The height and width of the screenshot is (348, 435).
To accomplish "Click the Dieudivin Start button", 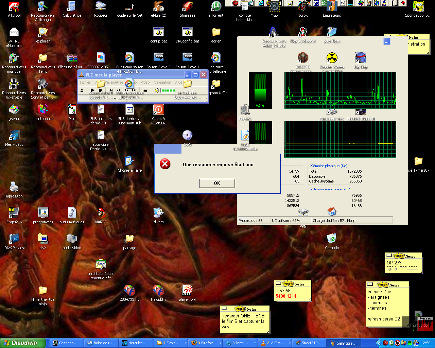I will click(x=22, y=343).
